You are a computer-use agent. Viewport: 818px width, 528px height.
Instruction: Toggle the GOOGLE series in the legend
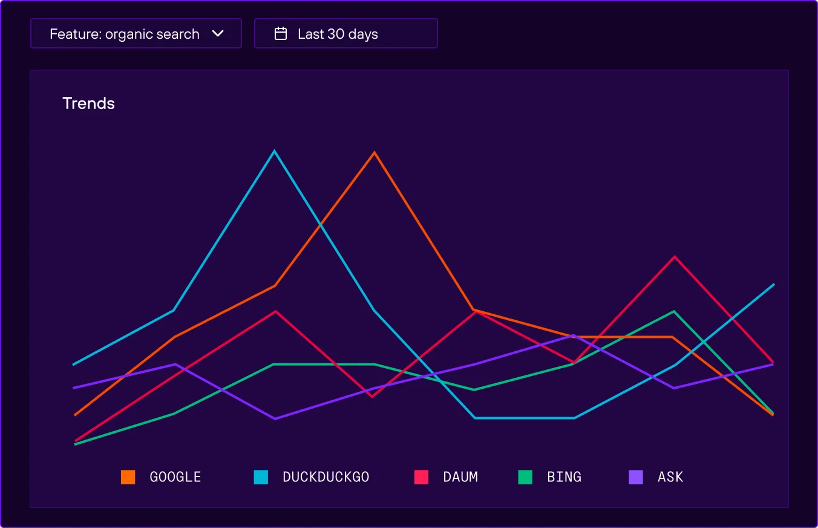175,477
